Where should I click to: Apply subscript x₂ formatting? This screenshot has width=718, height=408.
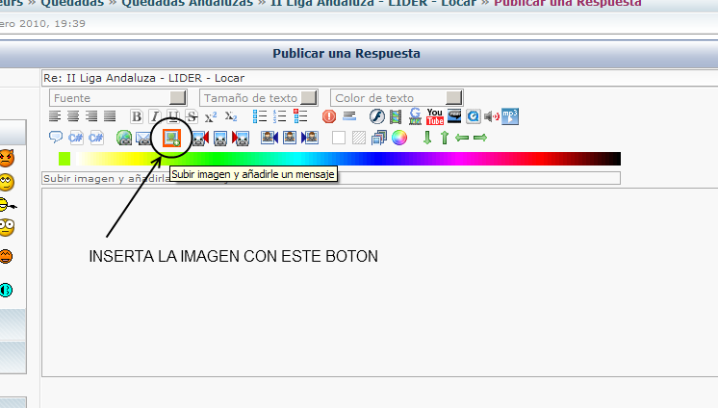point(231,116)
